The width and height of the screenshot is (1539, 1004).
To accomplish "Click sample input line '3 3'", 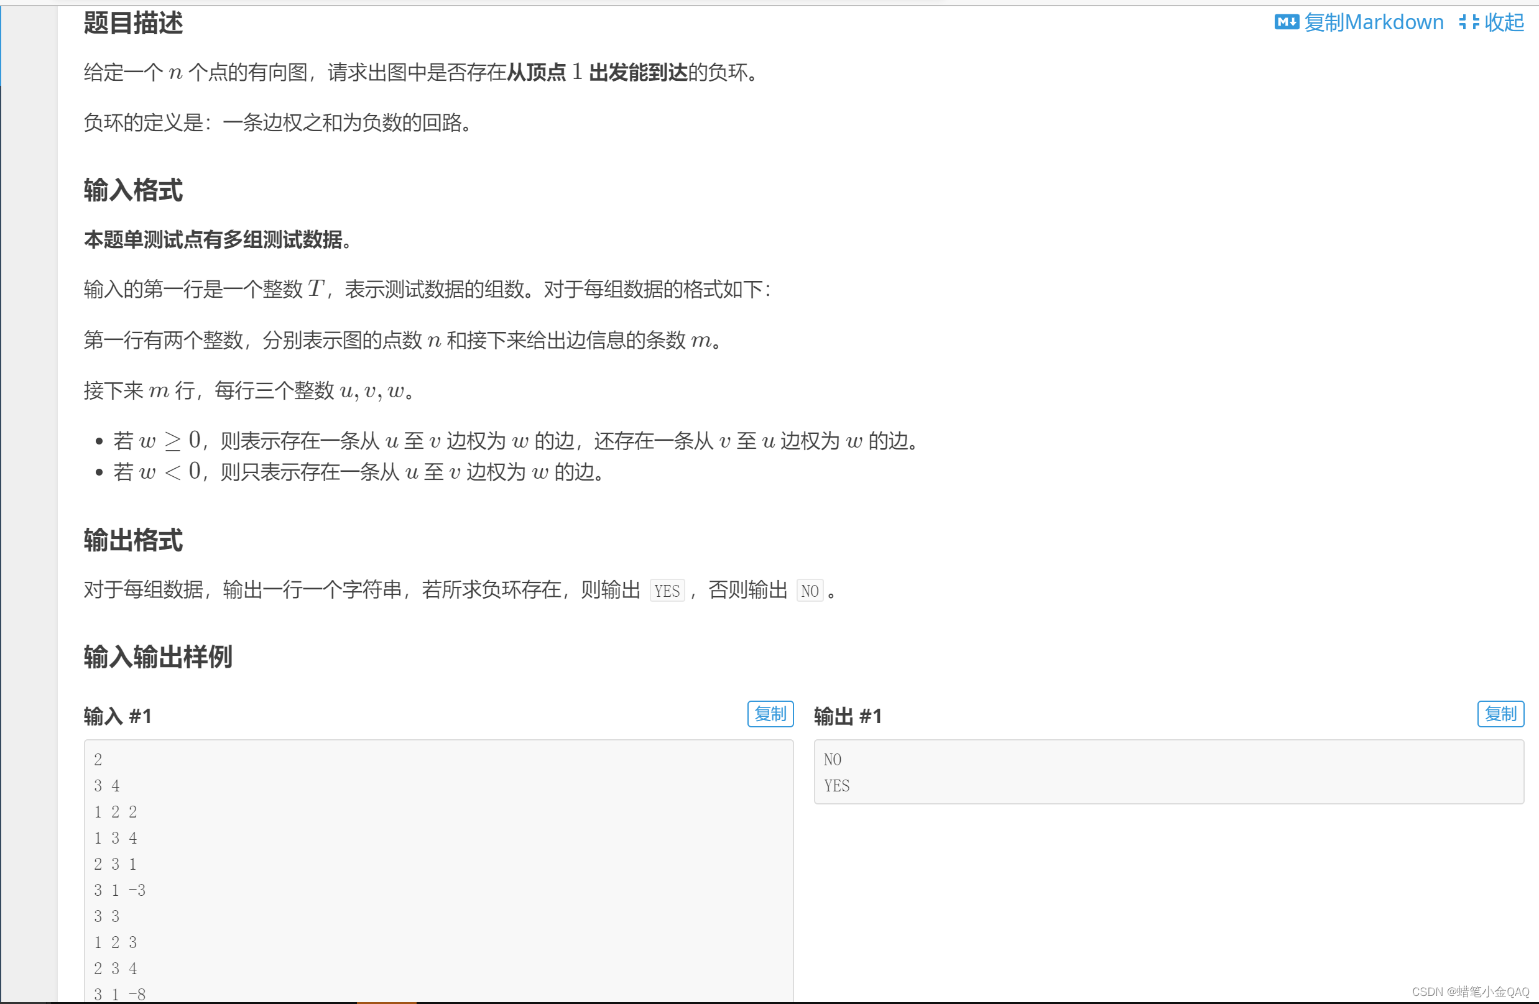I will point(107,916).
